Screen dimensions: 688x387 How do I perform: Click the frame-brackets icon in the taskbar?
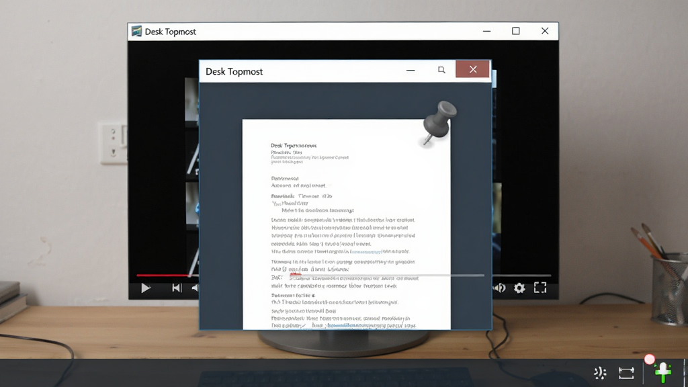(626, 373)
